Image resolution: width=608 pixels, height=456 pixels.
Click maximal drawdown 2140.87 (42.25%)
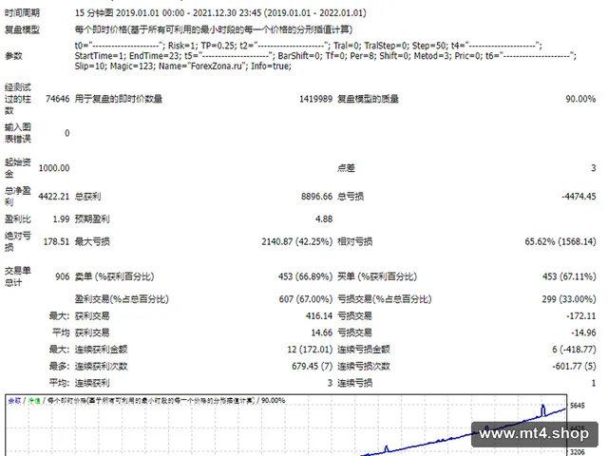pyautogui.click(x=297, y=241)
